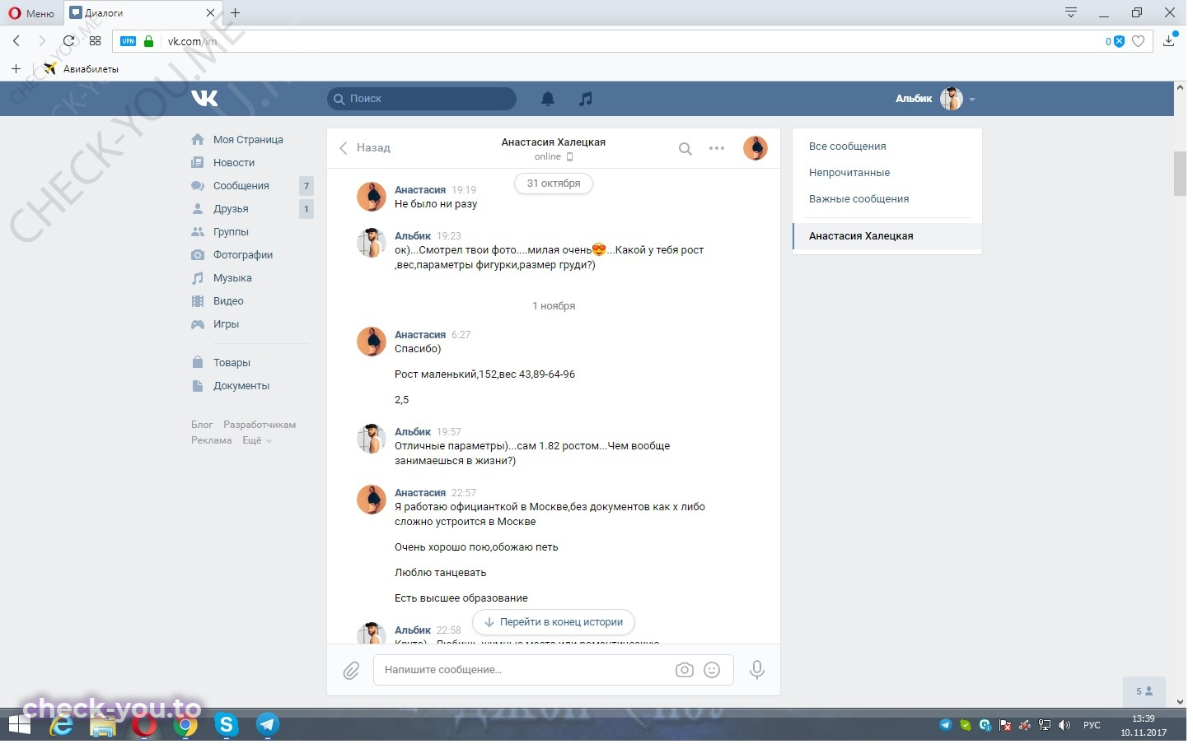This screenshot has width=1193, height=744.
Task: Click Разработчикам footer link
Action: (260, 425)
